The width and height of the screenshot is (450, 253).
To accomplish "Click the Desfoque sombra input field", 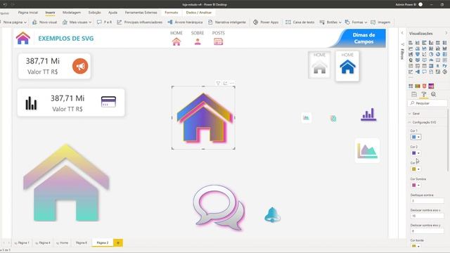I will [x=427, y=201].
